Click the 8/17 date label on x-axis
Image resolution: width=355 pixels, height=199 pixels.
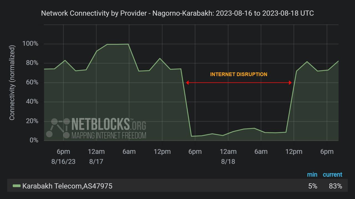point(96,161)
